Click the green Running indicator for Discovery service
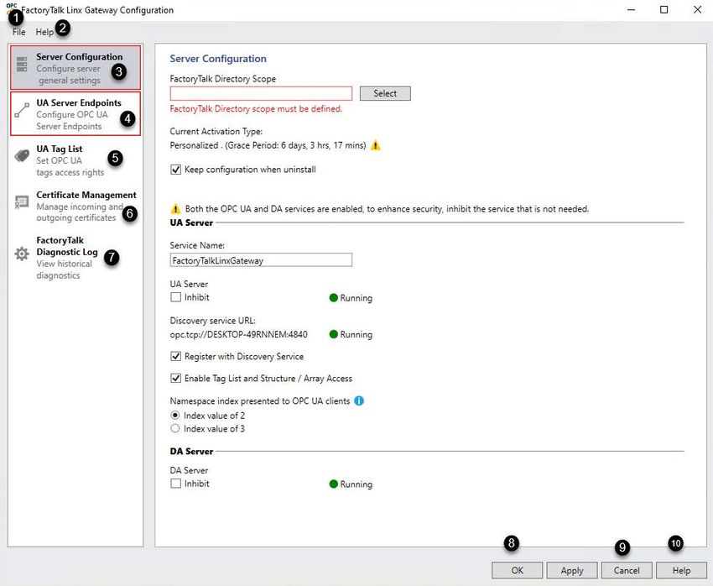 point(333,334)
